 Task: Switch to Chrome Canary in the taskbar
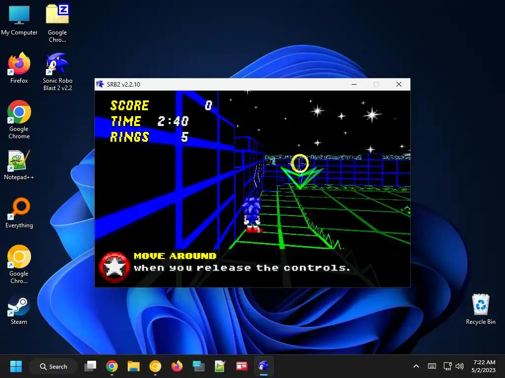pos(155,366)
